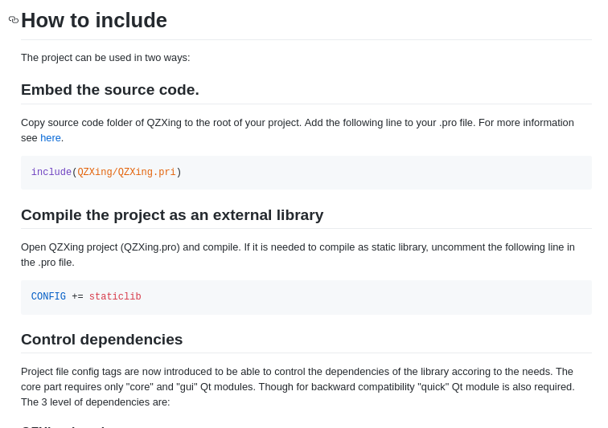
Task: Click the "Embed the source code." heading
Action: click(110, 90)
